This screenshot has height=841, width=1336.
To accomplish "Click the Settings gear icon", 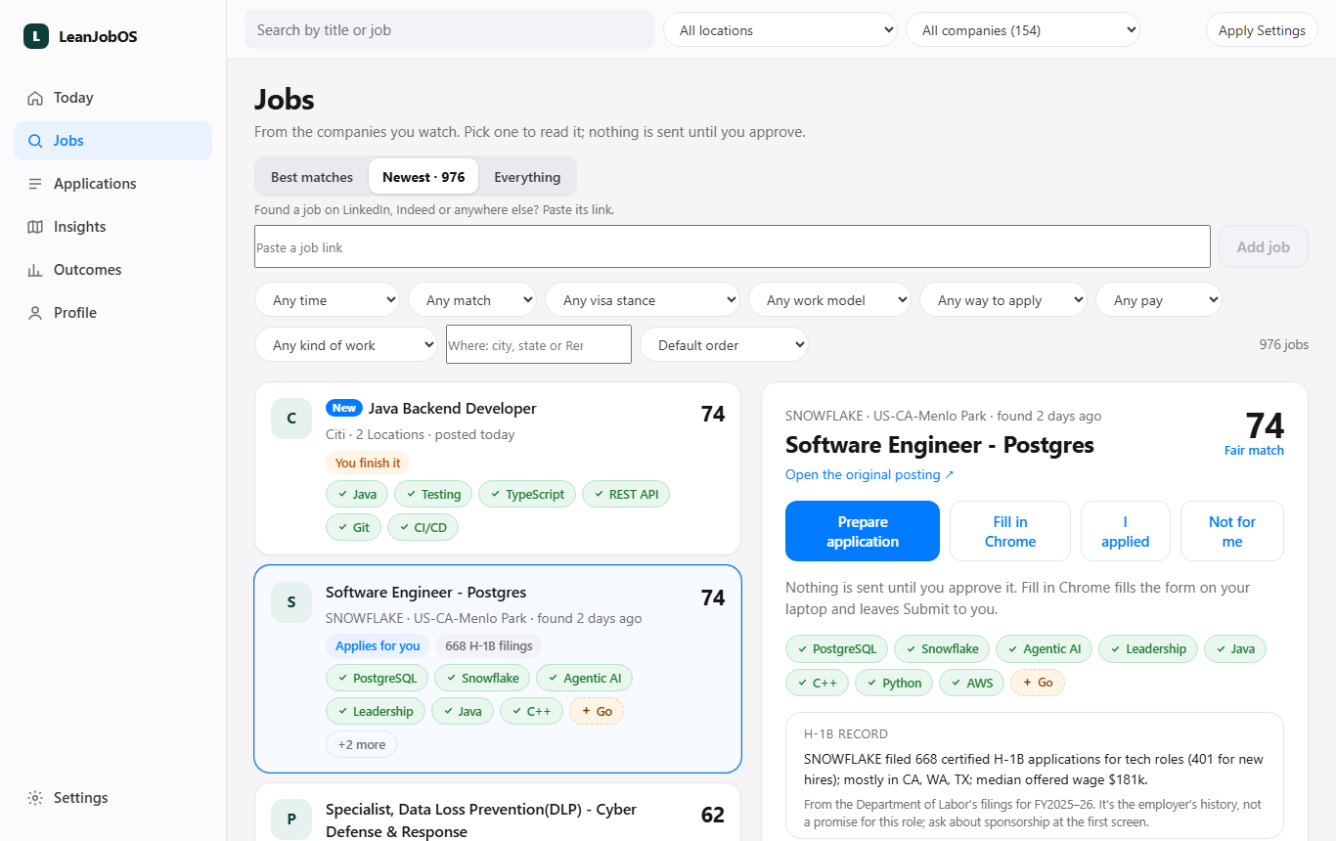I will [x=35, y=798].
